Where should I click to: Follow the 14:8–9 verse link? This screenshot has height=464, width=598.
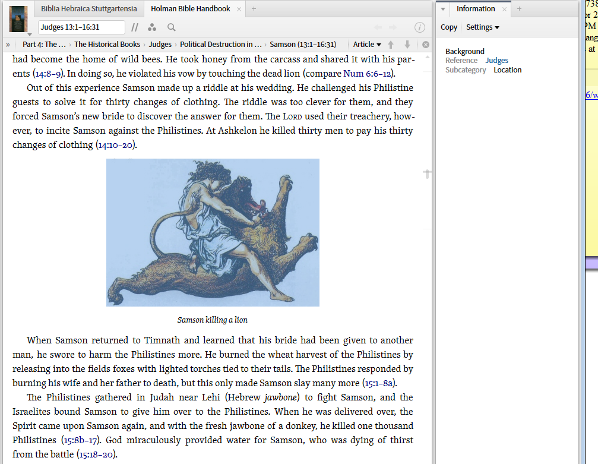48,74
